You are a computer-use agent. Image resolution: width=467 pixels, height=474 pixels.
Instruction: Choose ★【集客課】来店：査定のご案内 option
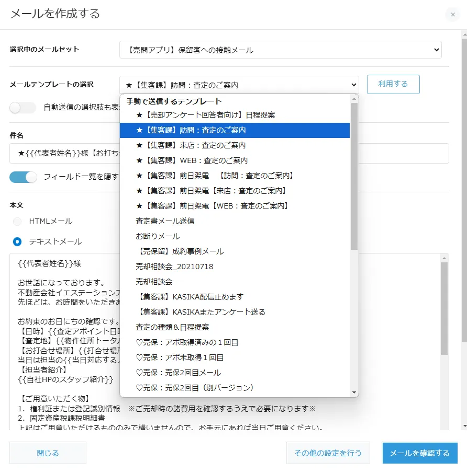(x=191, y=145)
